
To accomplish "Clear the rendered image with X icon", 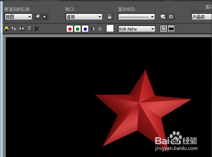I will click(37, 29).
